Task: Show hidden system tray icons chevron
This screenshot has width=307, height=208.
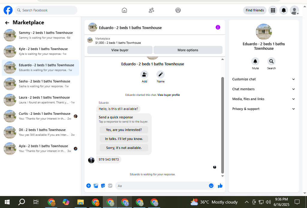Action: pyautogui.click(x=247, y=202)
